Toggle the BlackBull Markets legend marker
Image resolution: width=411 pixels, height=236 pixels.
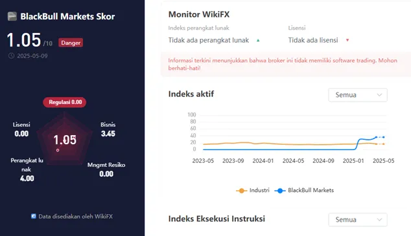[x=280, y=191]
